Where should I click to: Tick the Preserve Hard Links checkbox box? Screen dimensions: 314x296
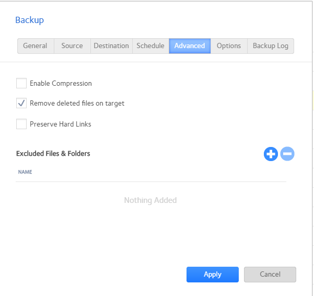point(21,124)
